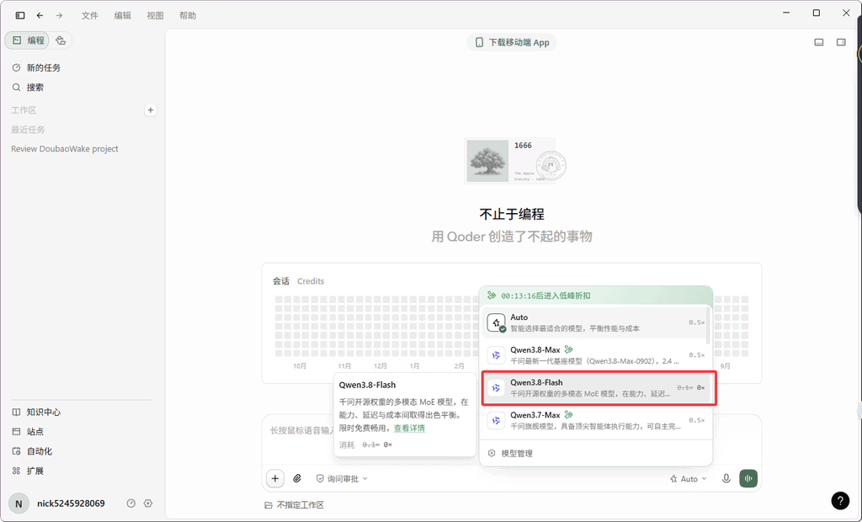Toggle the left sidebar panel icon
The image size is (862, 522).
point(20,15)
